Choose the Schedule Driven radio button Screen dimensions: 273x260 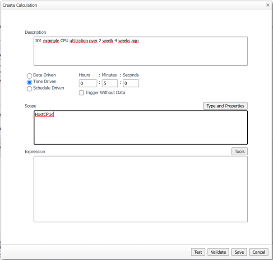[30, 89]
